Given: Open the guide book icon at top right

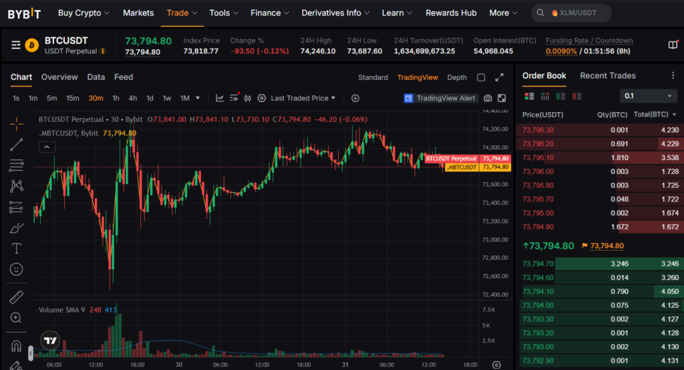Looking at the screenshot, I should 673,45.
